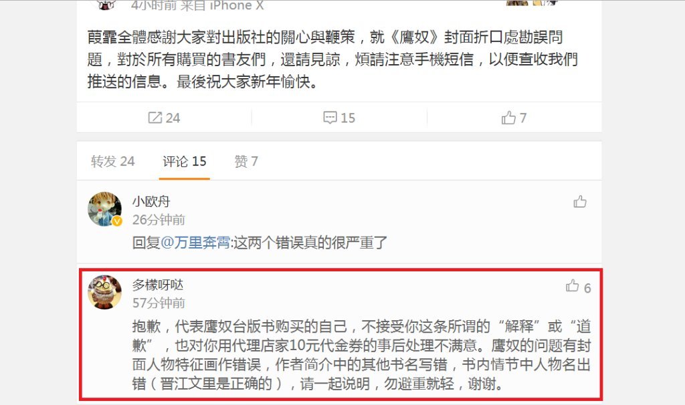Viewport: 685px width, 405px height.
Task: Open 小欧舟's profile avatar
Action: (105, 209)
